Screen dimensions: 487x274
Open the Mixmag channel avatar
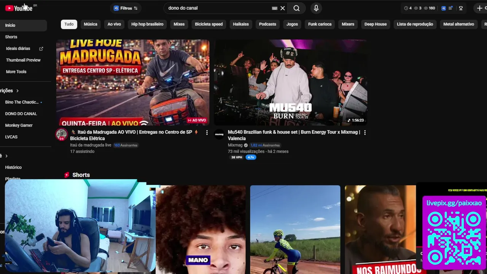(219, 134)
